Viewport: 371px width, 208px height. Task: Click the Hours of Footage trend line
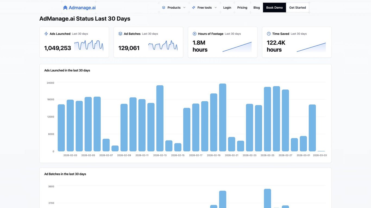(x=237, y=47)
